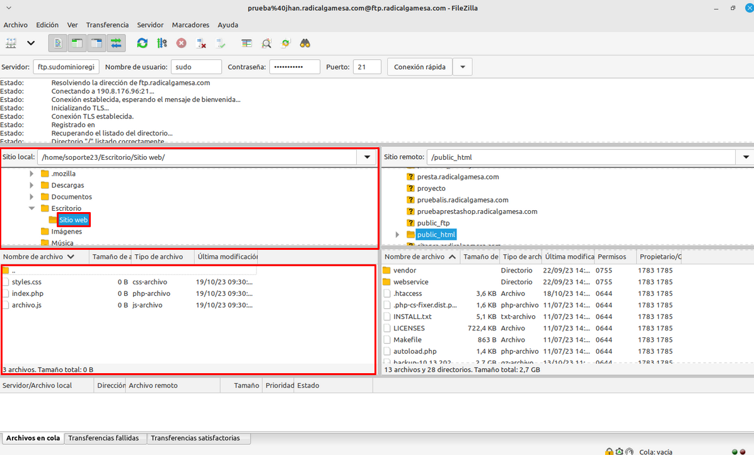Expand the Descargas folder

(x=32, y=185)
